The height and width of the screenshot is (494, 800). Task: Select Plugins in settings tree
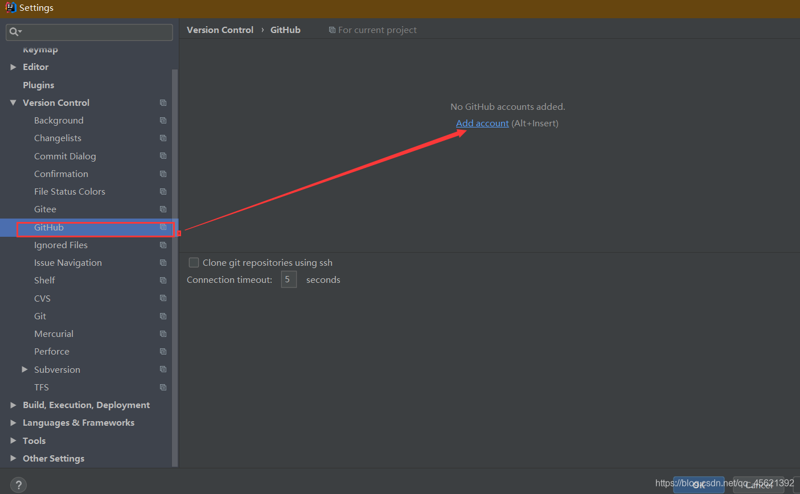[38, 85]
